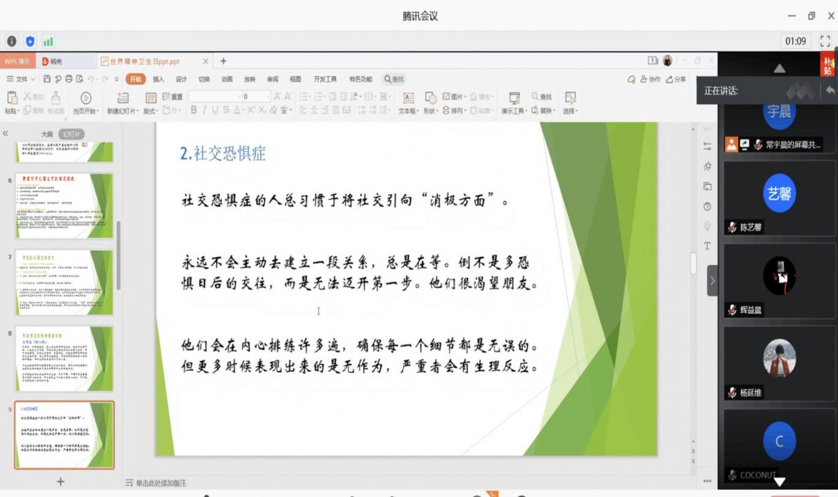
Task: Switch to the 插入 (Insert) ribbon tab
Action: point(158,79)
